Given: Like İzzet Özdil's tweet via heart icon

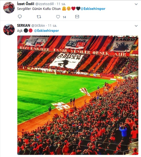Looking at the screenshot, I should [58, 17].
